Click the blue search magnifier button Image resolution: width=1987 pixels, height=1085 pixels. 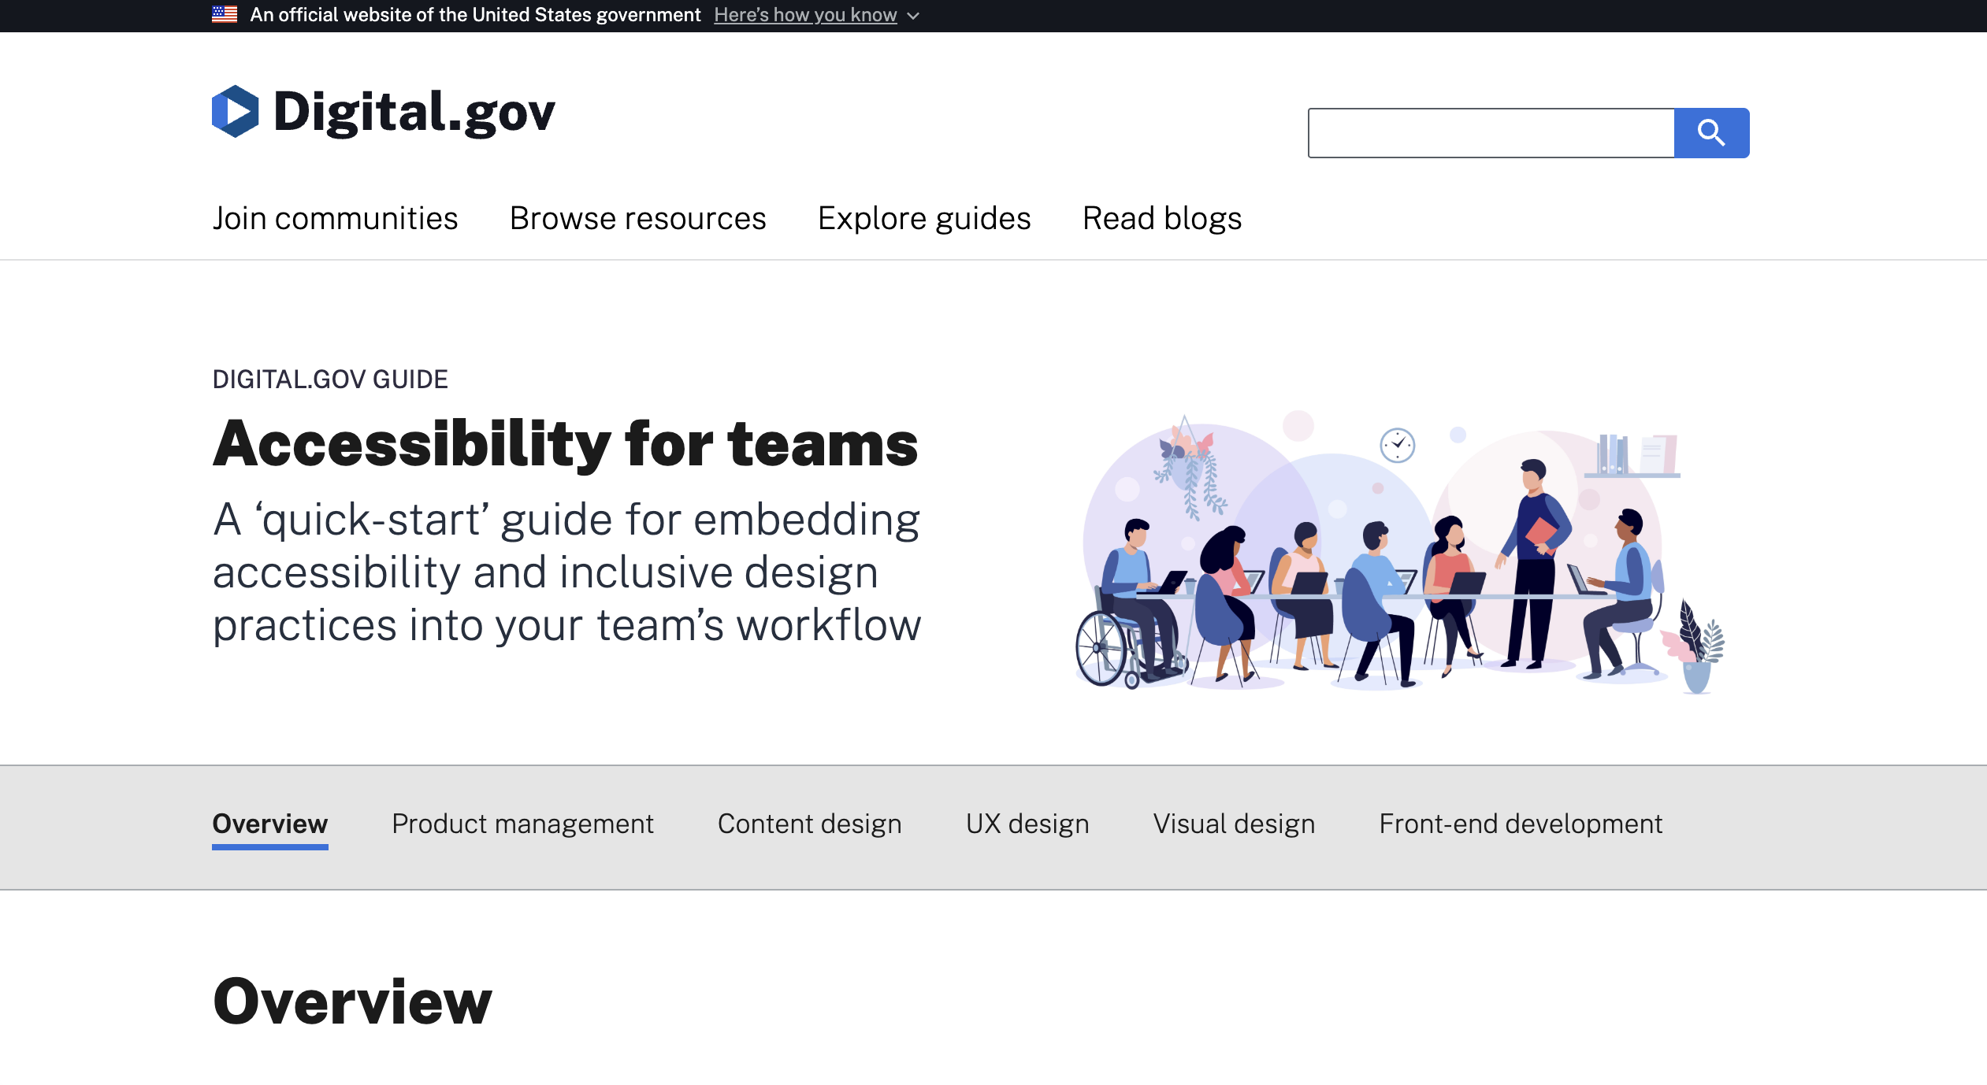pyautogui.click(x=1711, y=133)
